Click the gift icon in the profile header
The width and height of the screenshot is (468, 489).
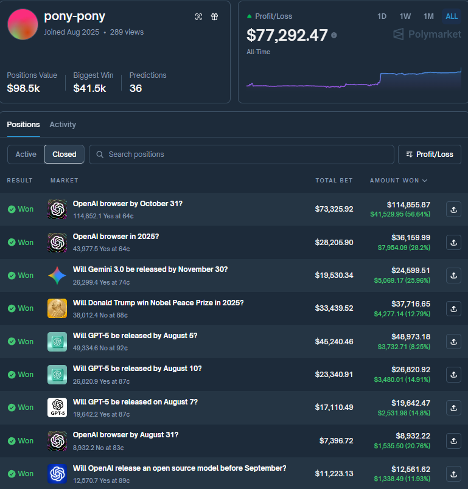(x=214, y=17)
